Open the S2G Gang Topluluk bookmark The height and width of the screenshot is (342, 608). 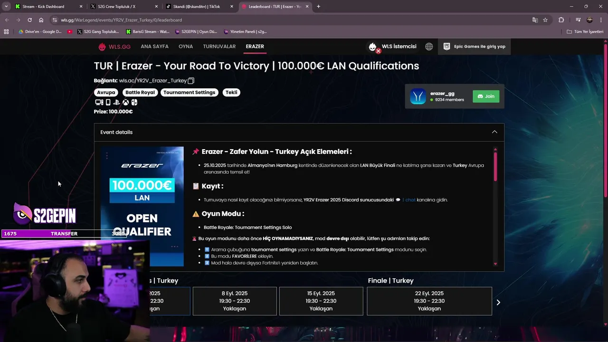98,32
